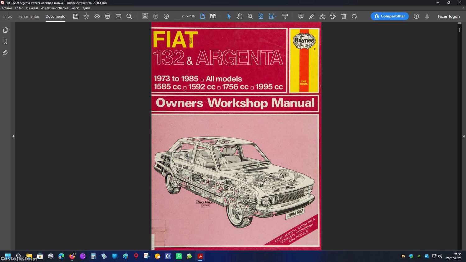Print the document with the printer icon
Image resolution: width=466 pixels, height=262 pixels.
pyautogui.click(x=107, y=16)
